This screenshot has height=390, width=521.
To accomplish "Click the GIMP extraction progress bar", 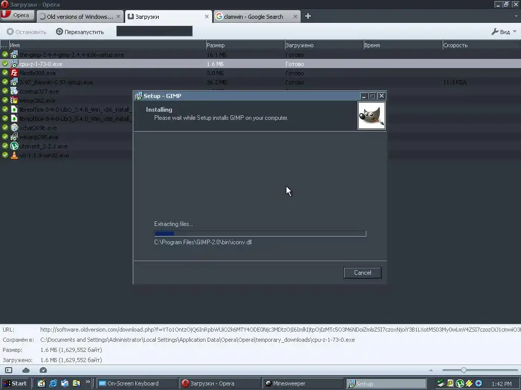I will 260,234.
